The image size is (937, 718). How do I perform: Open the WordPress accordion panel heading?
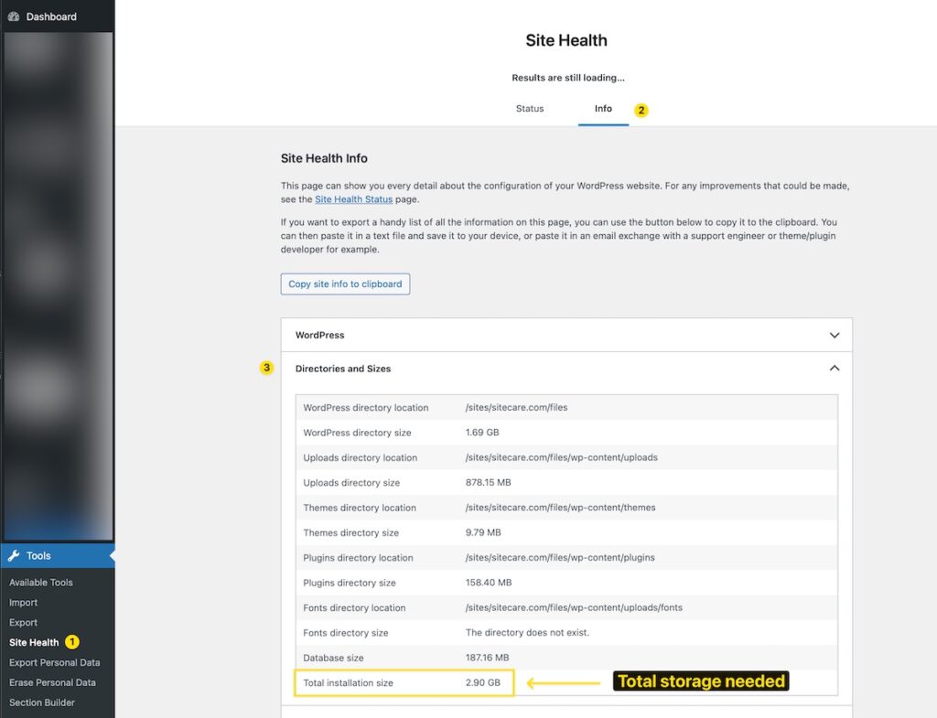pyautogui.click(x=320, y=336)
